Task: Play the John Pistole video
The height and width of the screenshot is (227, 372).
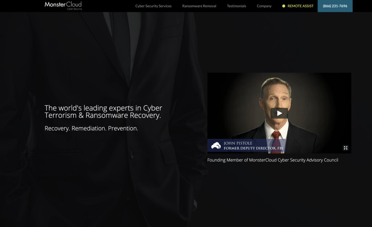Action: coord(279,113)
